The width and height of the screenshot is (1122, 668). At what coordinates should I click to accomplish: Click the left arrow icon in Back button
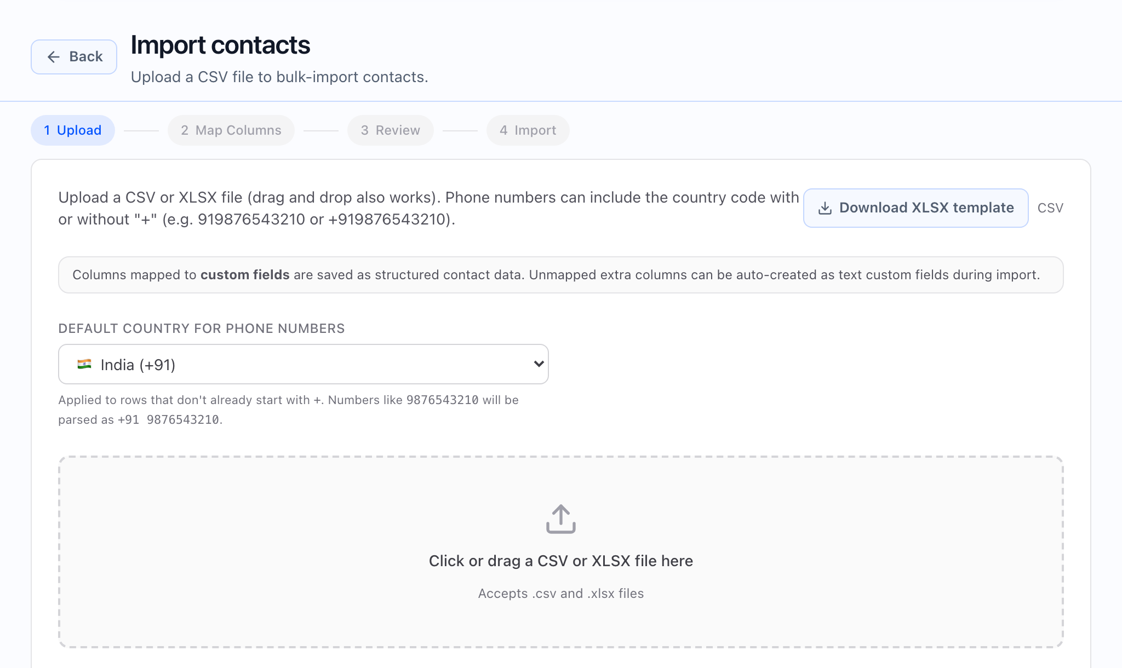coord(53,57)
